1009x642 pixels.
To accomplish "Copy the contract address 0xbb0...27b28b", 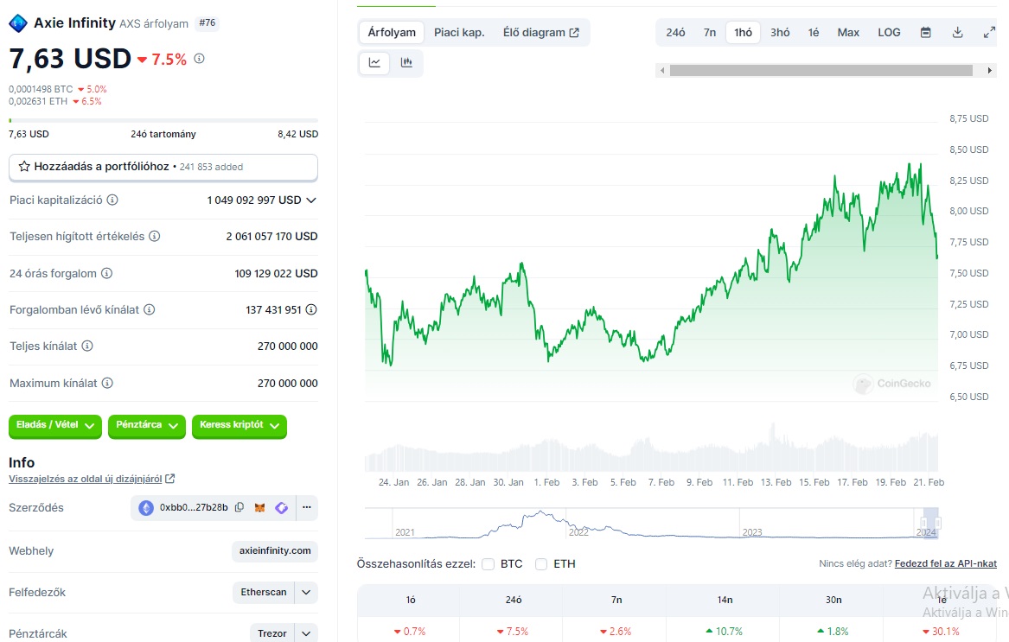I will [x=239, y=507].
